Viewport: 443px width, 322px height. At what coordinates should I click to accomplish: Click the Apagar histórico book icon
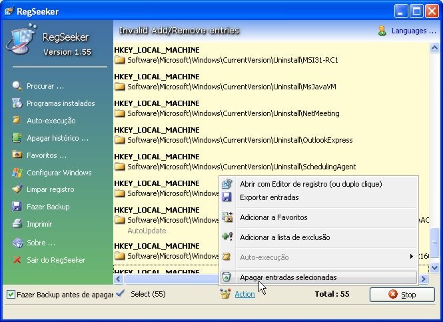pos(17,138)
